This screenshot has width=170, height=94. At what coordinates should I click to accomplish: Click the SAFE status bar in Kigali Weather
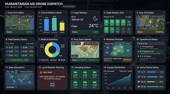(85, 32)
